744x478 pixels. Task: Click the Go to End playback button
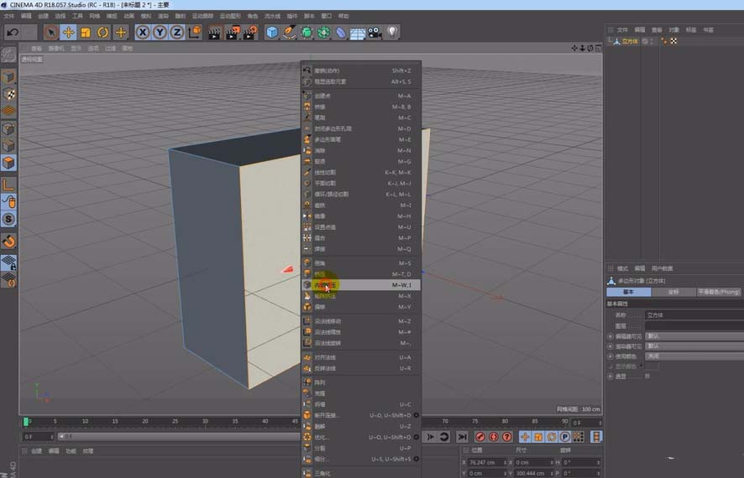click(462, 437)
